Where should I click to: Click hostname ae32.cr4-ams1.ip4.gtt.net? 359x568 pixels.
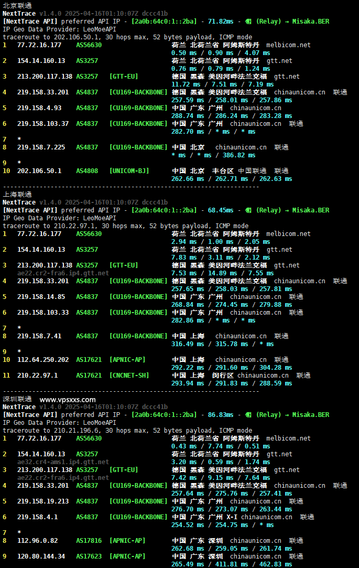63,462
